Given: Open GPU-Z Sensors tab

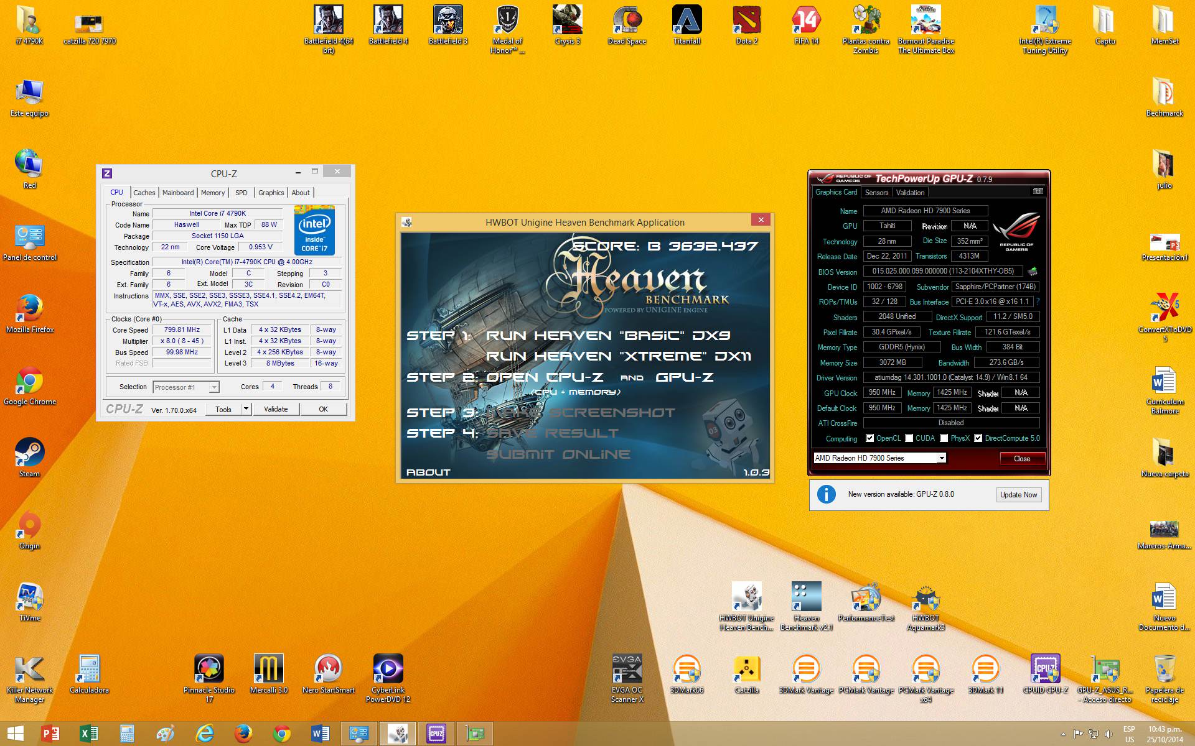Looking at the screenshot, I should coord(876,193).
